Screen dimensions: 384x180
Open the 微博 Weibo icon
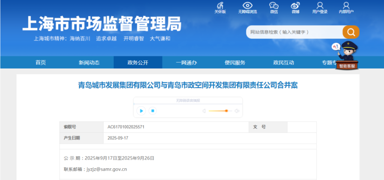click(295, 8)
